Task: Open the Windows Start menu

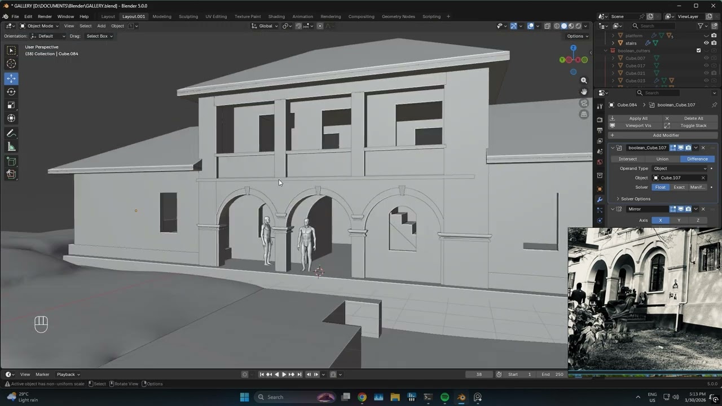Action: pos(244,397)
